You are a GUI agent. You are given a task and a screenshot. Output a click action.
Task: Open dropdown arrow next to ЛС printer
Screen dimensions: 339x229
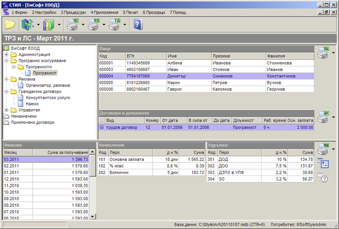tap(83, 25)
